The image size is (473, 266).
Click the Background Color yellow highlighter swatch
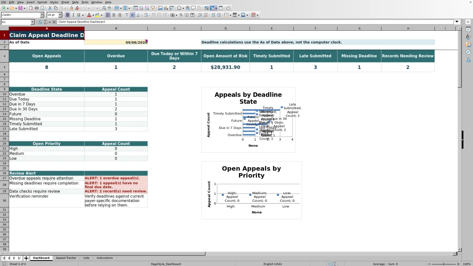point(98,15)
